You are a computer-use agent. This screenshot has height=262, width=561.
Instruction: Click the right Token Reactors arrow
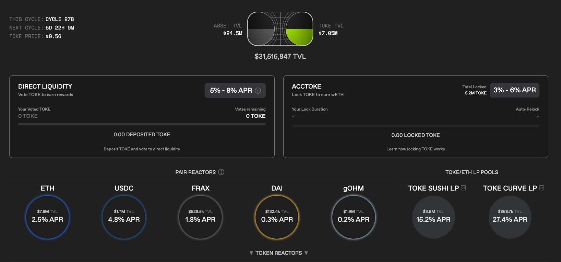tap(306, 253)
